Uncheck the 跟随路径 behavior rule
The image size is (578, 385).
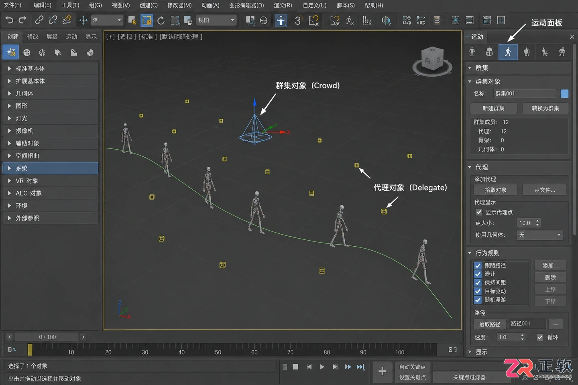click(x=478, y=265)
